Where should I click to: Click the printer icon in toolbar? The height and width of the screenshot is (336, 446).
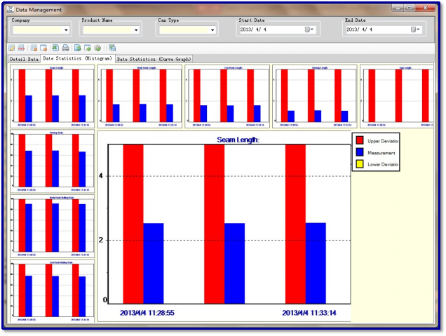click(65, 48)
